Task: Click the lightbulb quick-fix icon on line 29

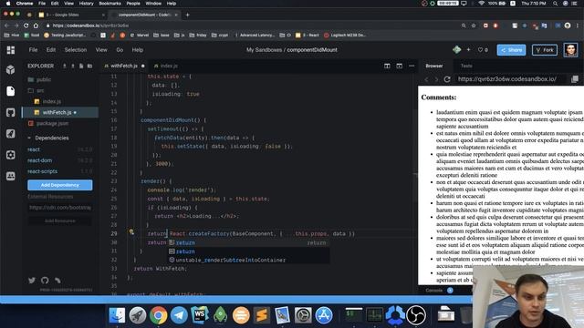Action: click(x=131, y=232)
